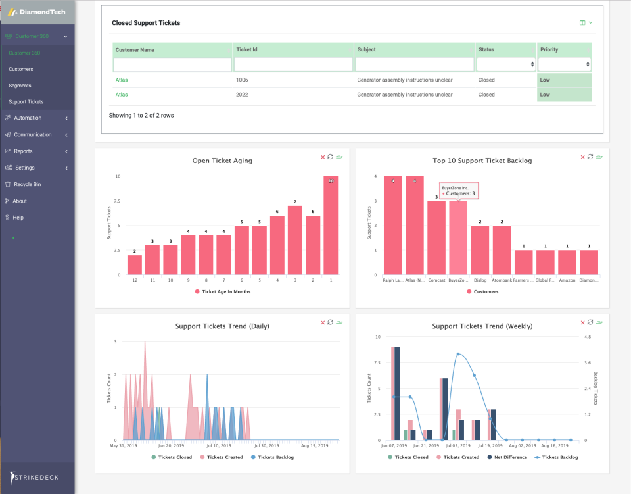Open Atlas customer link for ticket 1006

(x=122, y=80)
